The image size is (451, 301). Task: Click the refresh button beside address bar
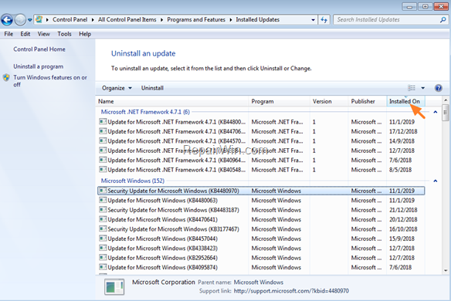(x=324, y=20)
